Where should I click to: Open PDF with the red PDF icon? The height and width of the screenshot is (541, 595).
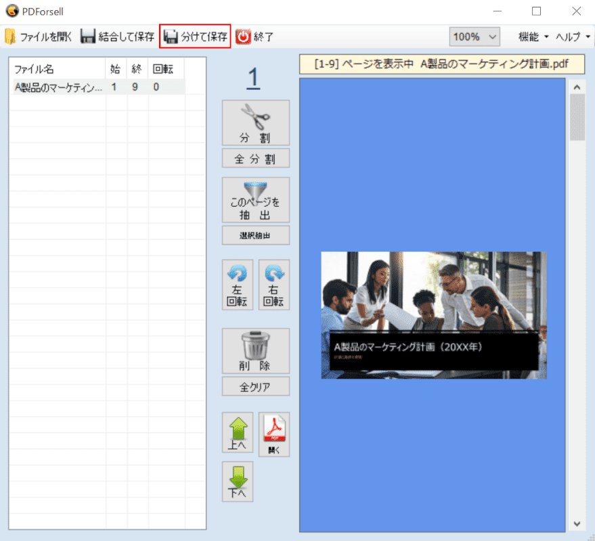[x=274, y=434]
